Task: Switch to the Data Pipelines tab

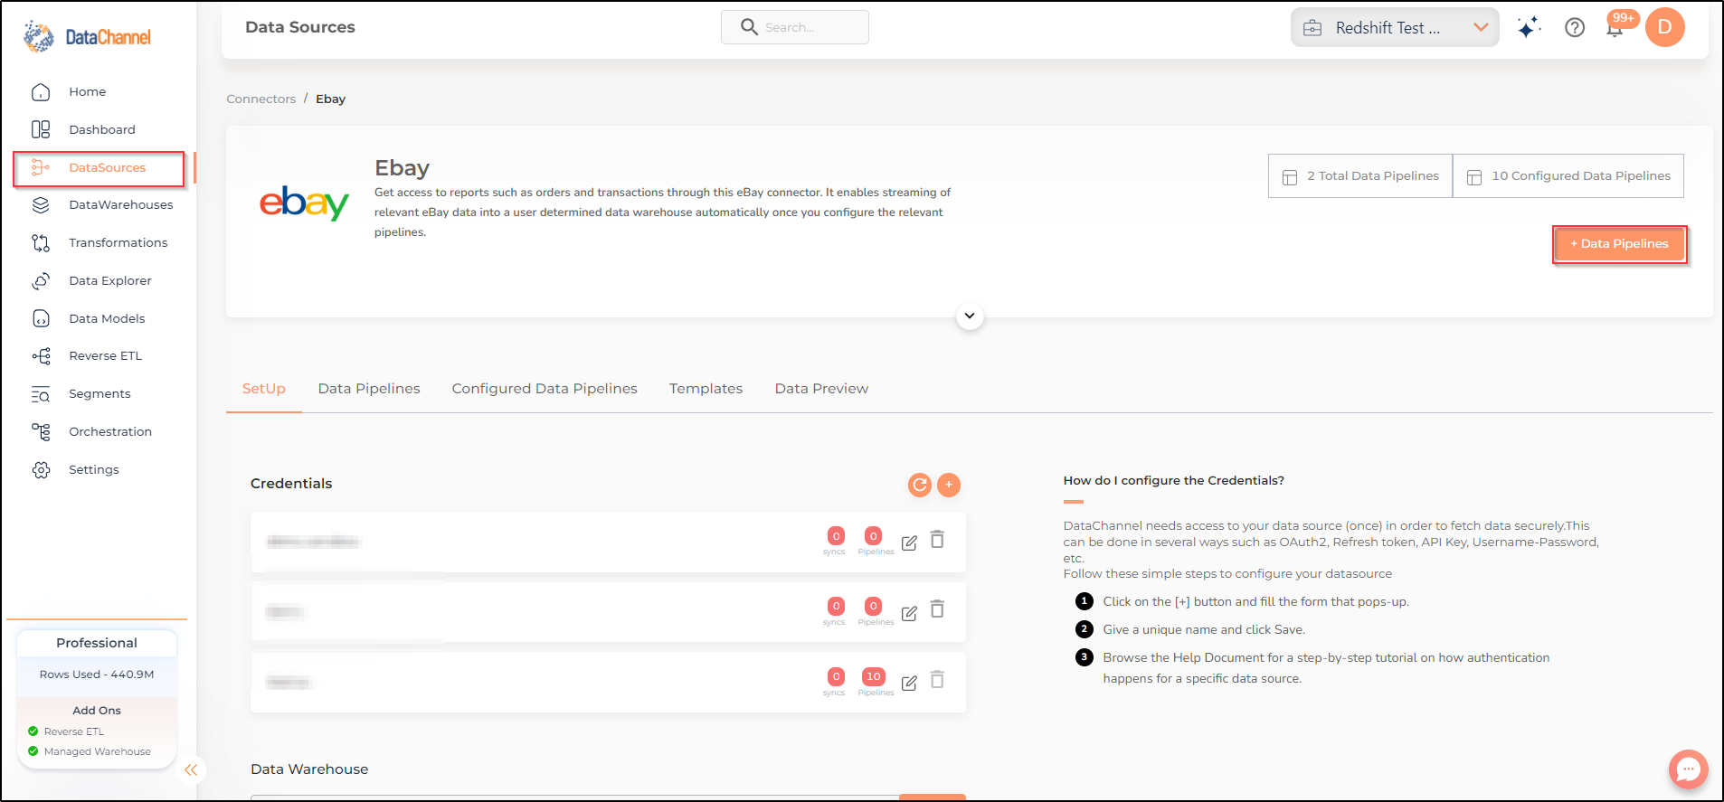Action: click(x=369, y=389)
